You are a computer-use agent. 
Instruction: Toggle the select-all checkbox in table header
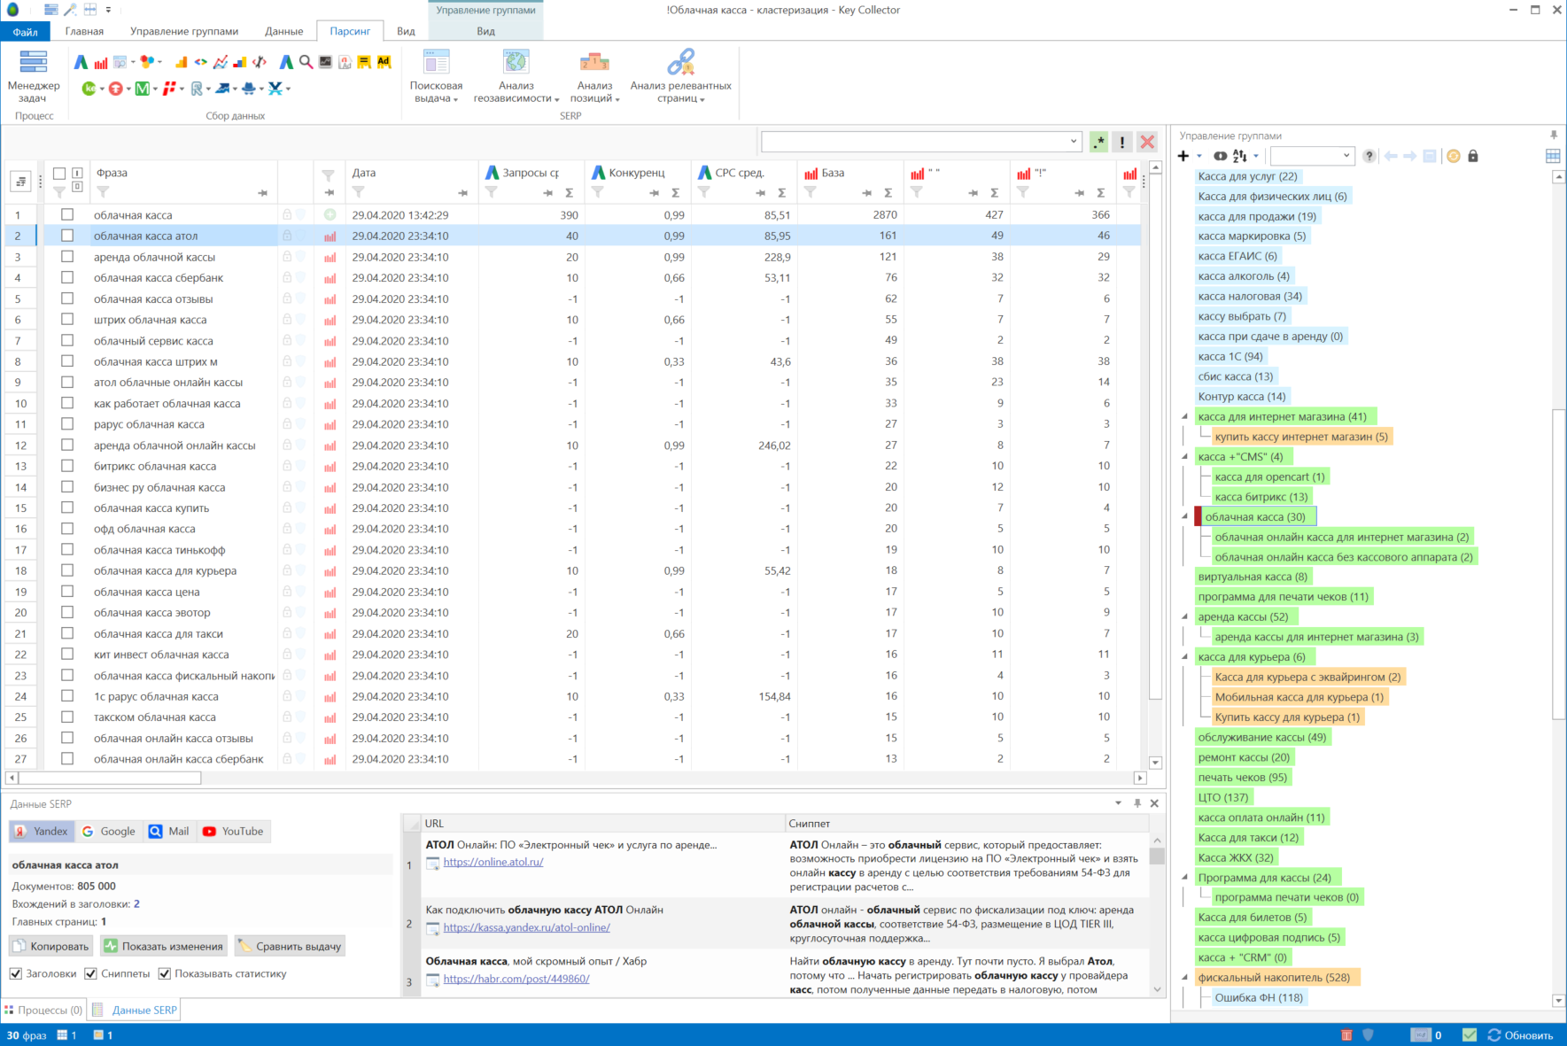tap(59, 174)
